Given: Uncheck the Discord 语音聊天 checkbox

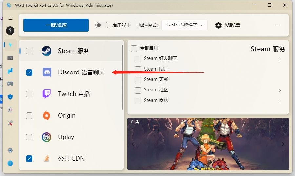Looking at the screenshot, I should coord(29,72).
